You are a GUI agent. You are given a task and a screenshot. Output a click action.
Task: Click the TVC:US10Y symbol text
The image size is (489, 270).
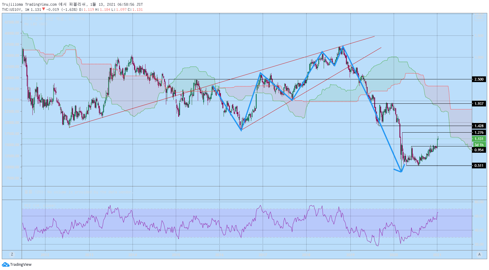[12, 10]
